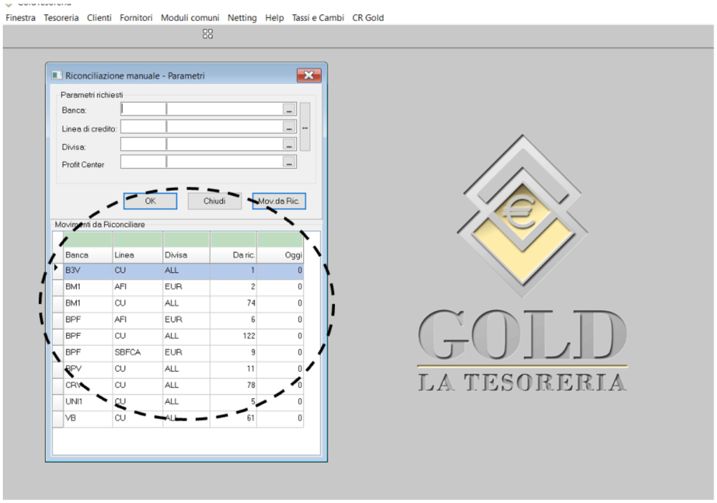
Task: Click the Da ric. column header
Action: pos(233,255)
